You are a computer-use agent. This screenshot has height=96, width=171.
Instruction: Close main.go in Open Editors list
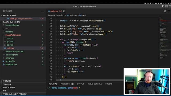[5, 19]
